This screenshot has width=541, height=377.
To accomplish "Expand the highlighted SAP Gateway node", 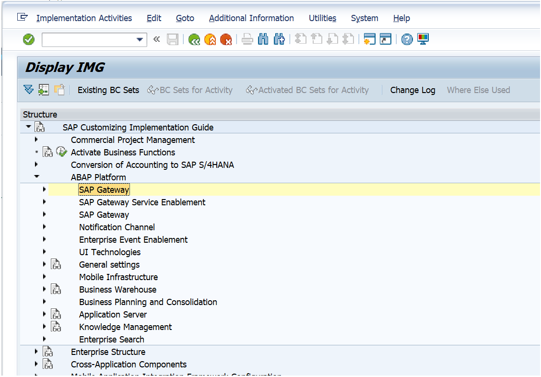I will (45, 189).
